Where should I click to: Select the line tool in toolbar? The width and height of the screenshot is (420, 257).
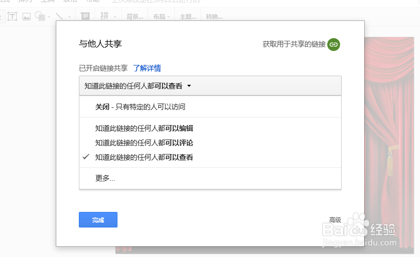point(59,17)
